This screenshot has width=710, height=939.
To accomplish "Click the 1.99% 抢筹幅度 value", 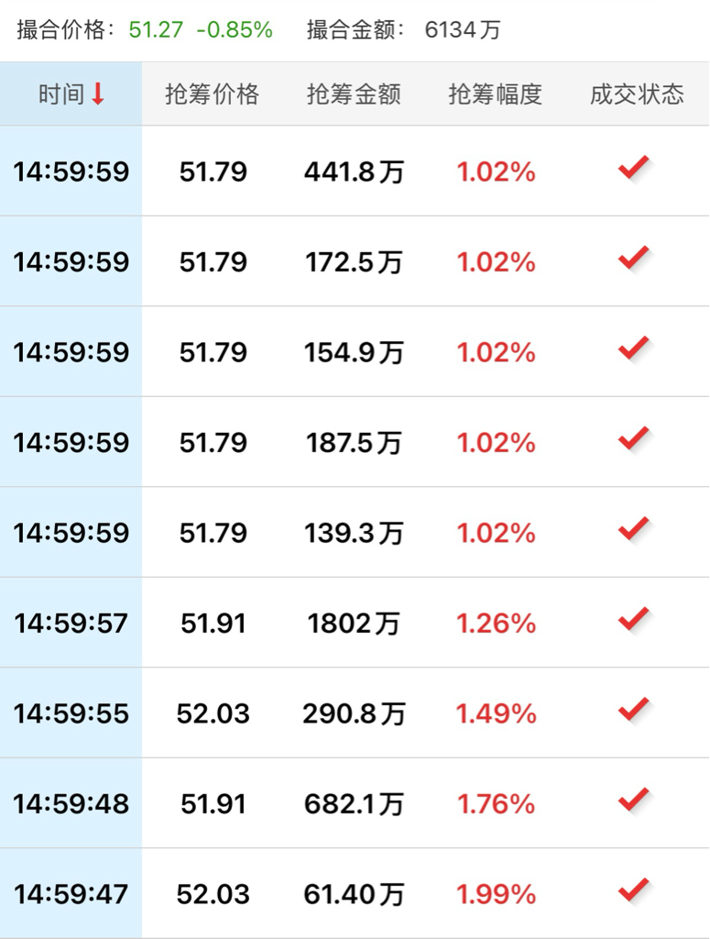I will pyautogui.click(x=496, y=895).
